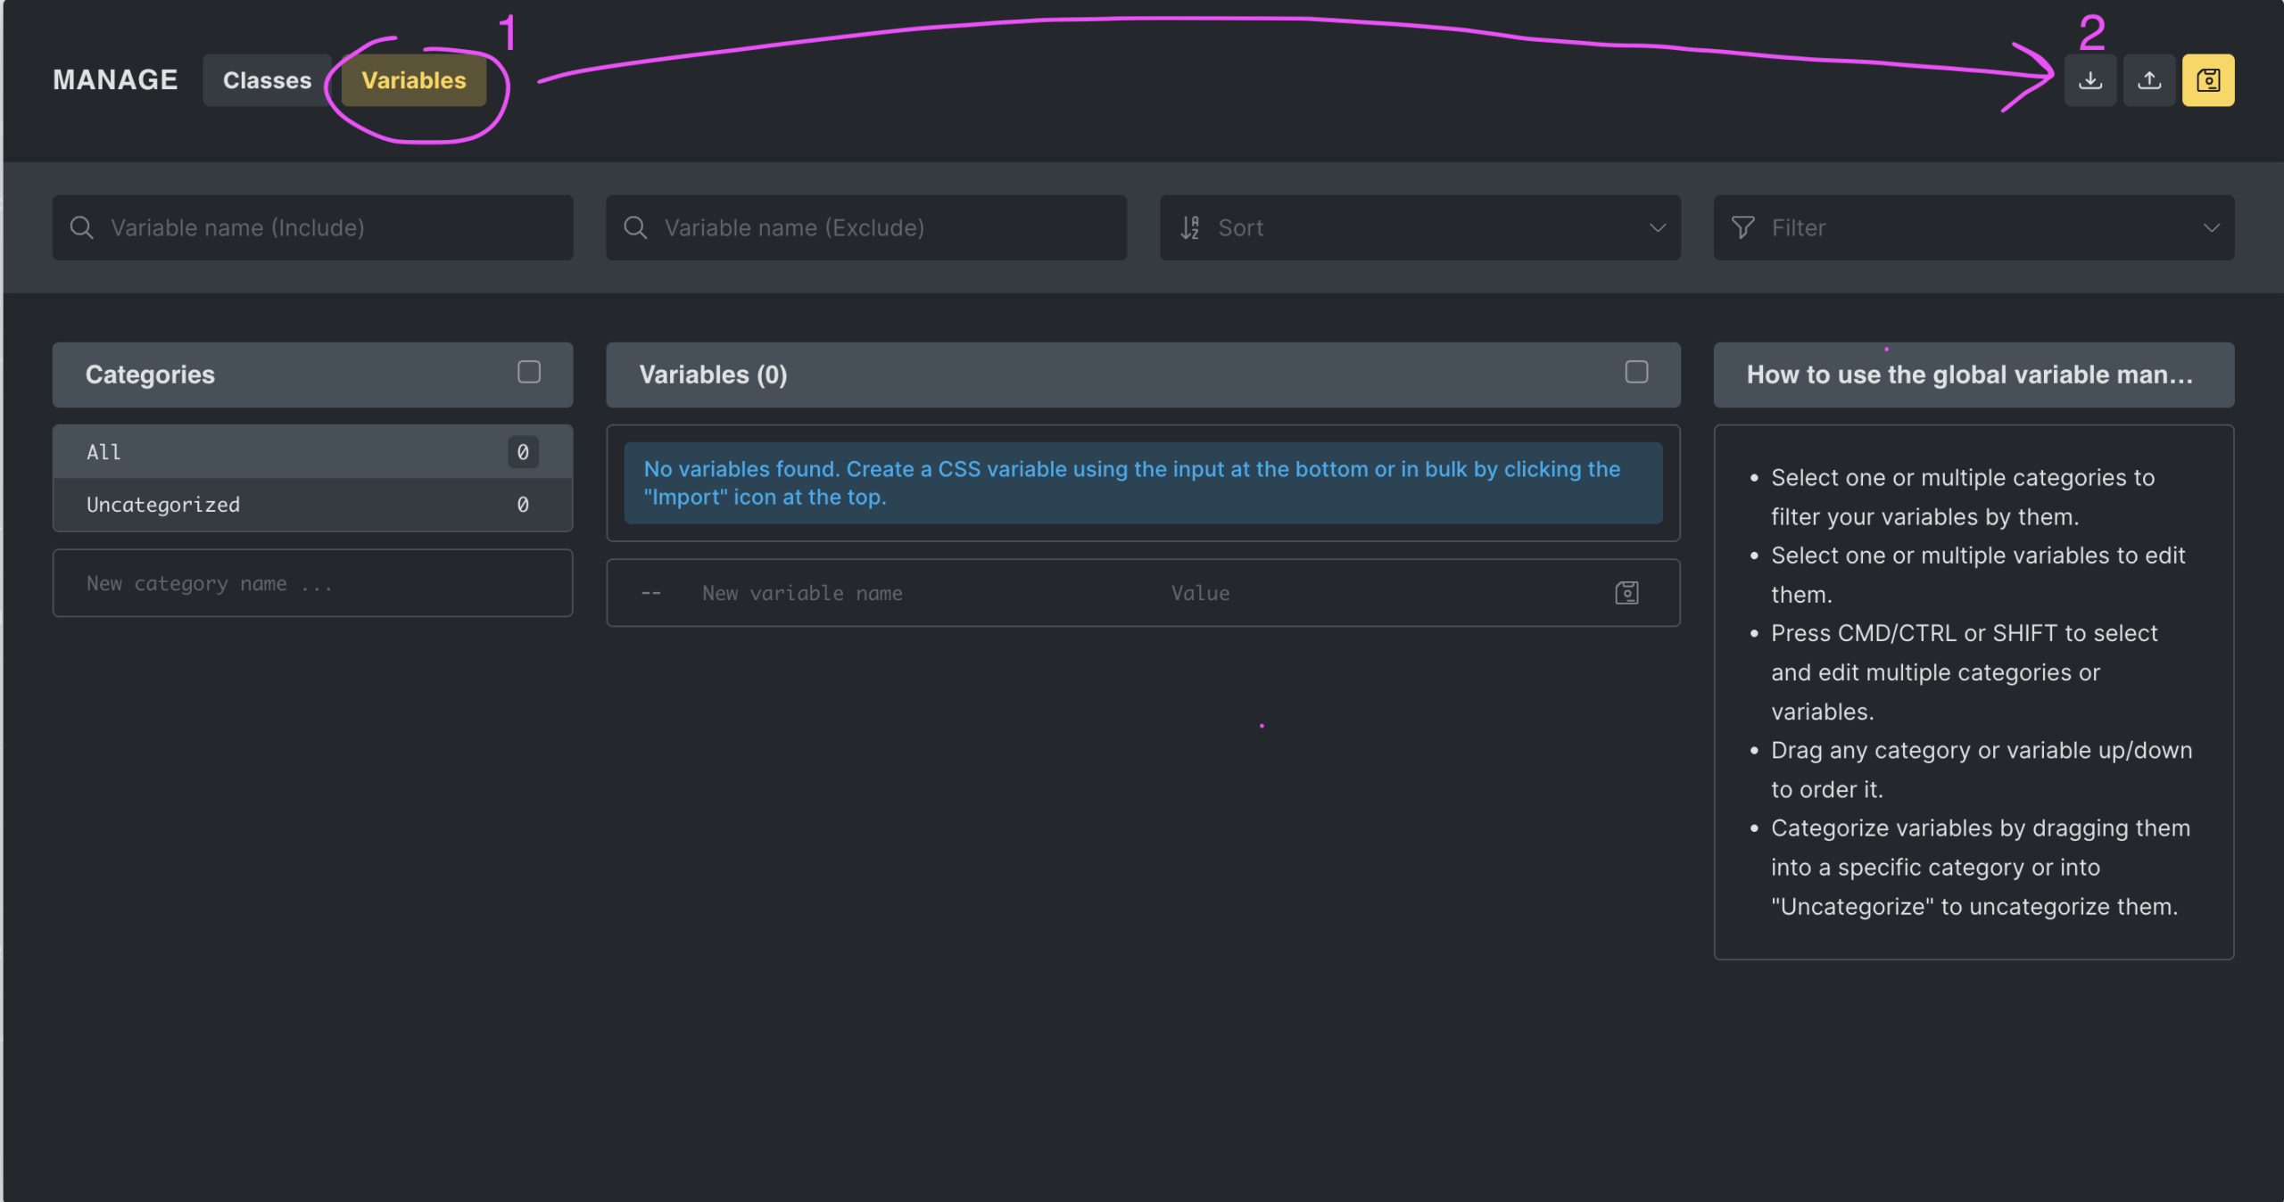
Task: Click the yellow Save icon
Action: pos(2208,80)
